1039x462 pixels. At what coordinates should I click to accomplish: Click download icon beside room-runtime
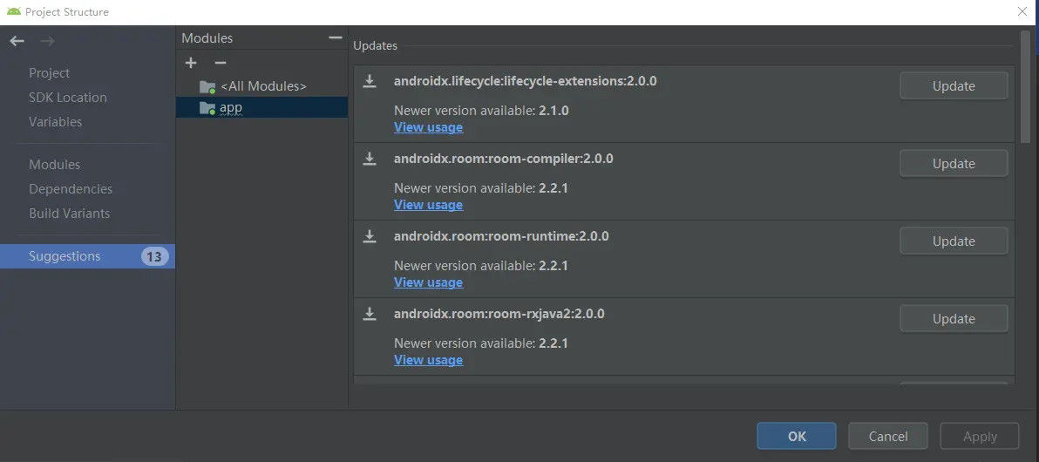(x=370, y=236)
